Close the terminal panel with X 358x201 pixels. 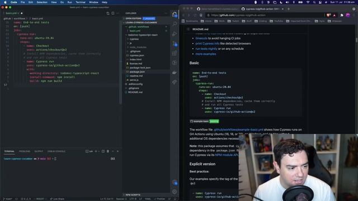click(x=117, y=151)
